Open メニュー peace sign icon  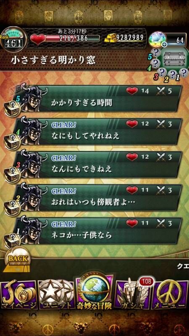click(170, 295)
